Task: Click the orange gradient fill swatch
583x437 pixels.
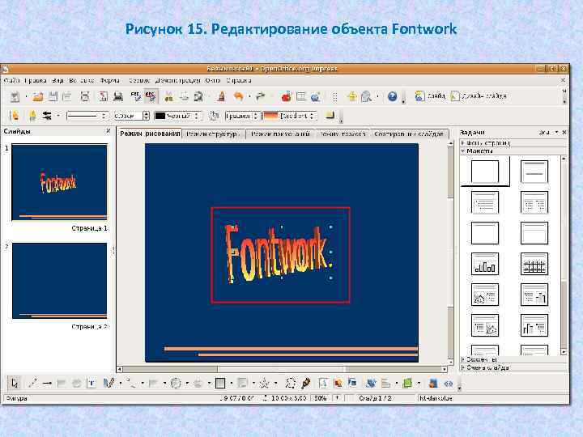Action: point(270,116)
